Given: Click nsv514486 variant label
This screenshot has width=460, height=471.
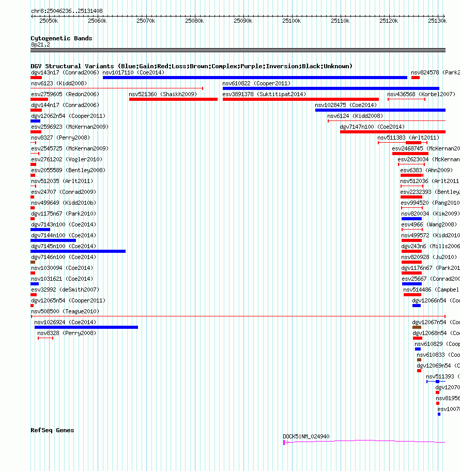Looking at the screenshot, I should pos(432,289).
